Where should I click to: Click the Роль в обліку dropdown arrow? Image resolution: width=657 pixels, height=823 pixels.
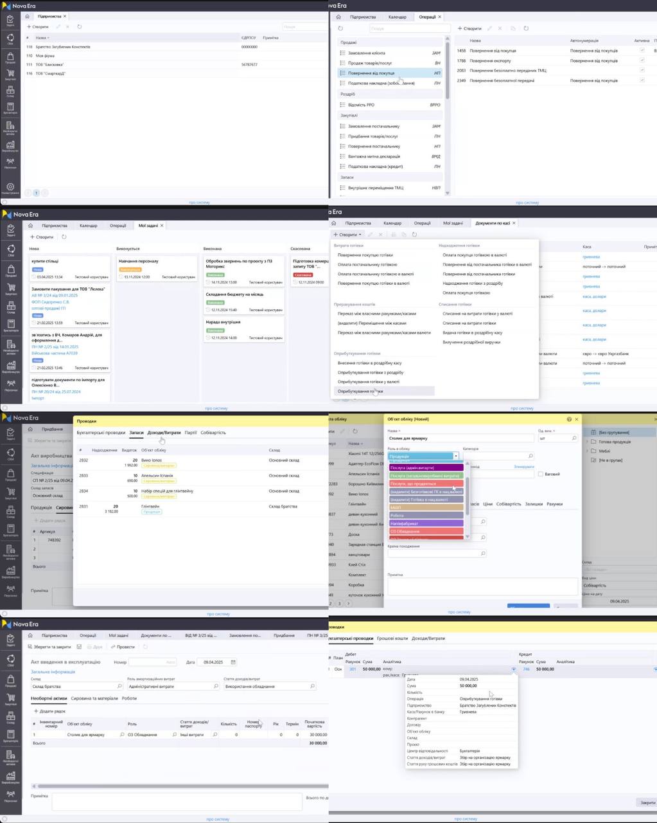[456, 456]
